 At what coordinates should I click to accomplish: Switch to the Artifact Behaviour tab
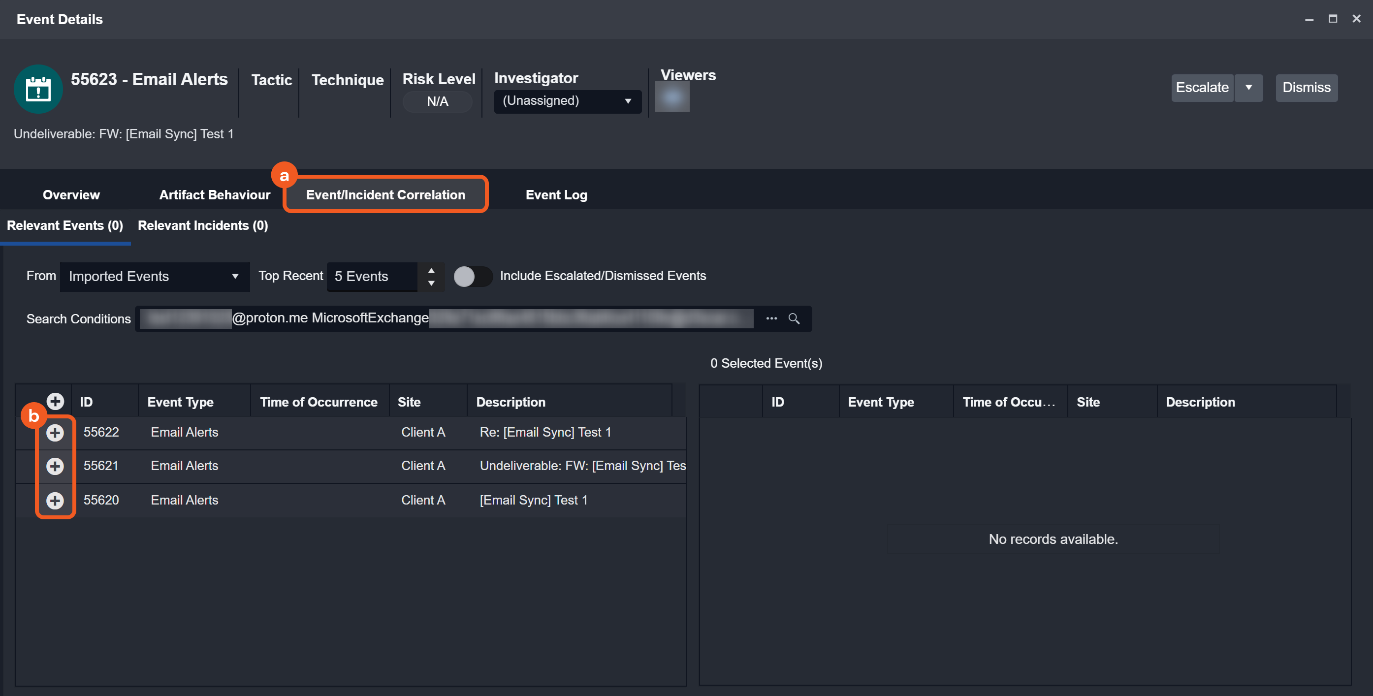point(214,195)
